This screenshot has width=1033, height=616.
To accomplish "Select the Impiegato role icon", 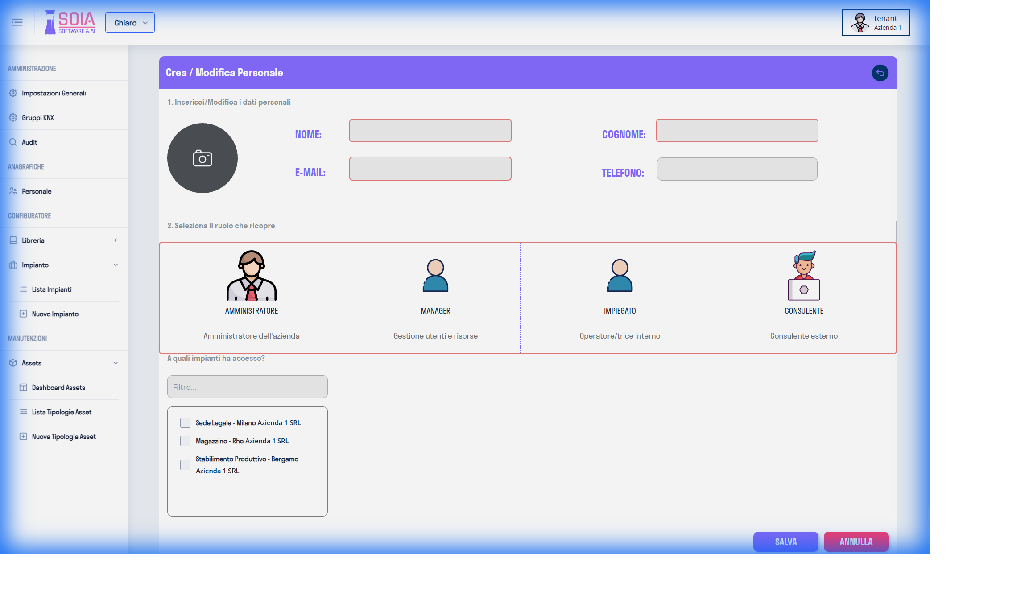I will 620,276.
